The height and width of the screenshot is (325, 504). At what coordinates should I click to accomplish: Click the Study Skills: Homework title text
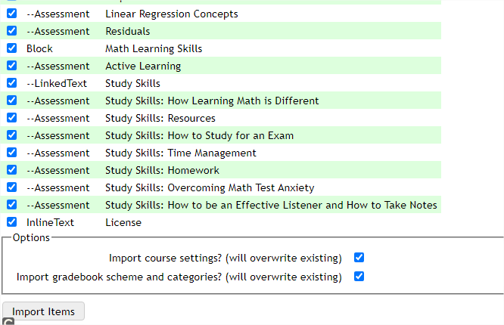pyautogui.click(x=162, y=170)
